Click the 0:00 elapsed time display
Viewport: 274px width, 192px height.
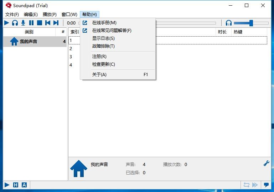coord(71,23)
